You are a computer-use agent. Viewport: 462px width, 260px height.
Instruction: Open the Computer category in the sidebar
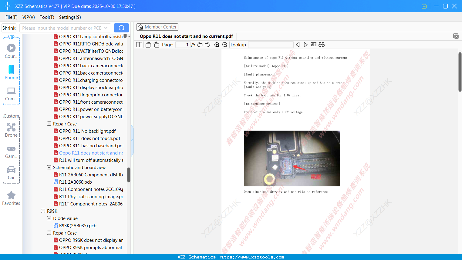11,94
